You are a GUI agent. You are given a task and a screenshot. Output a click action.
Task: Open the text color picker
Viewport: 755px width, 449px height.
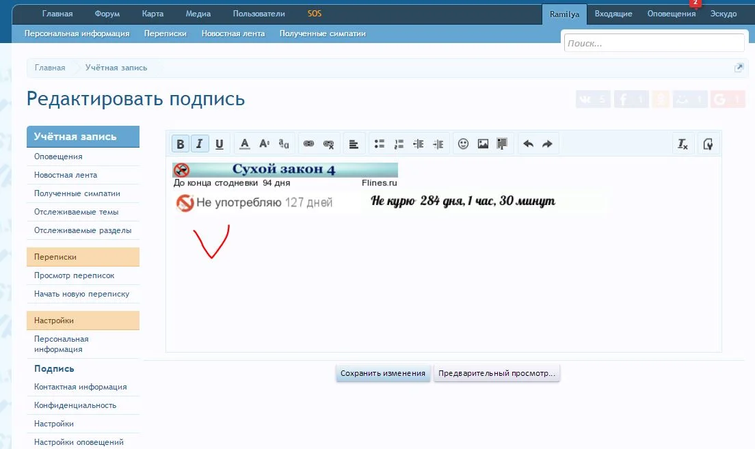(x=244, y=144)
